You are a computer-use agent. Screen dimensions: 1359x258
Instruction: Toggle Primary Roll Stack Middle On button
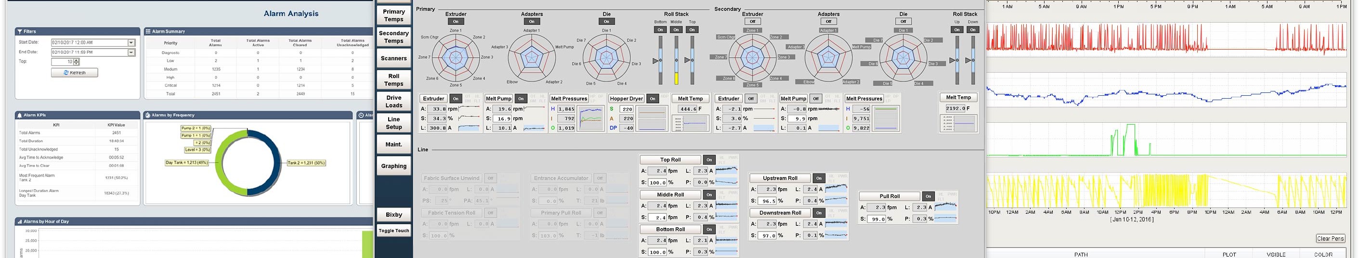[676, 30]
